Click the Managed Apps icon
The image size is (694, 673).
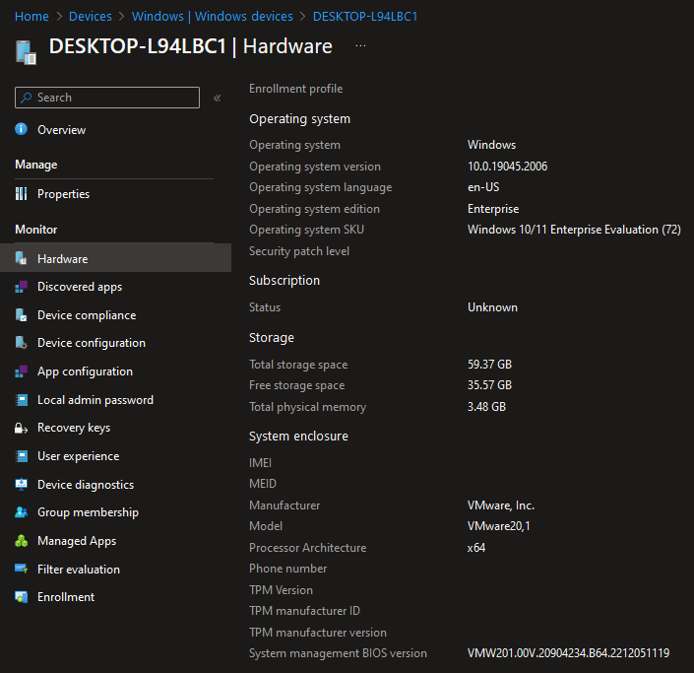22,541
